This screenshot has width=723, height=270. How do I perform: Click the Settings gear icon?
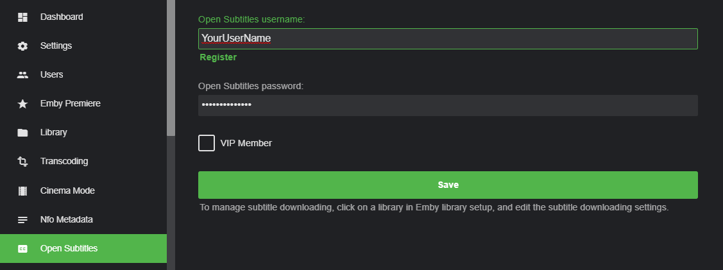tap(22, 46)
